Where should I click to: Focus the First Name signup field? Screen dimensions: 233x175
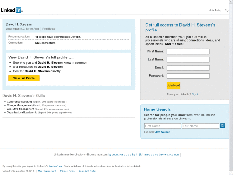[x=188, y=51]
